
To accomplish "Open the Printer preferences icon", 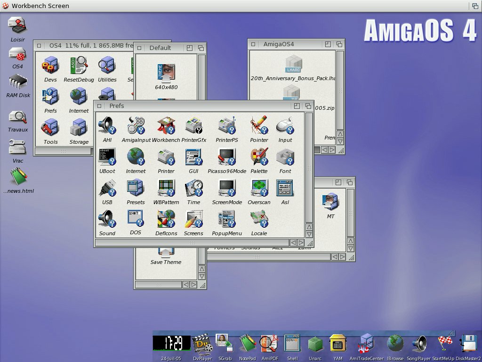I will 166,156.
